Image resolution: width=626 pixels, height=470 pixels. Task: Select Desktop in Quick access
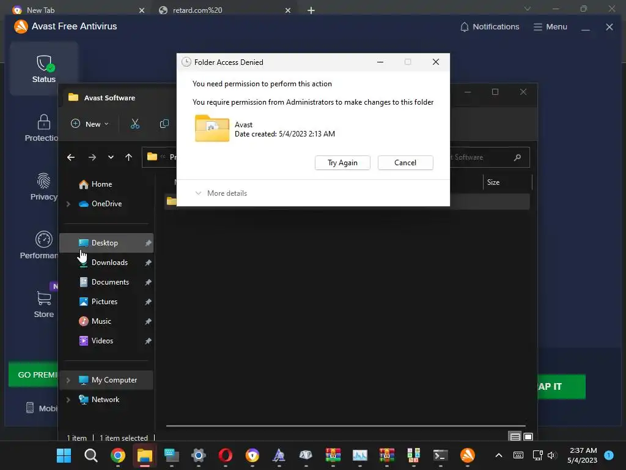click(106, 243)
